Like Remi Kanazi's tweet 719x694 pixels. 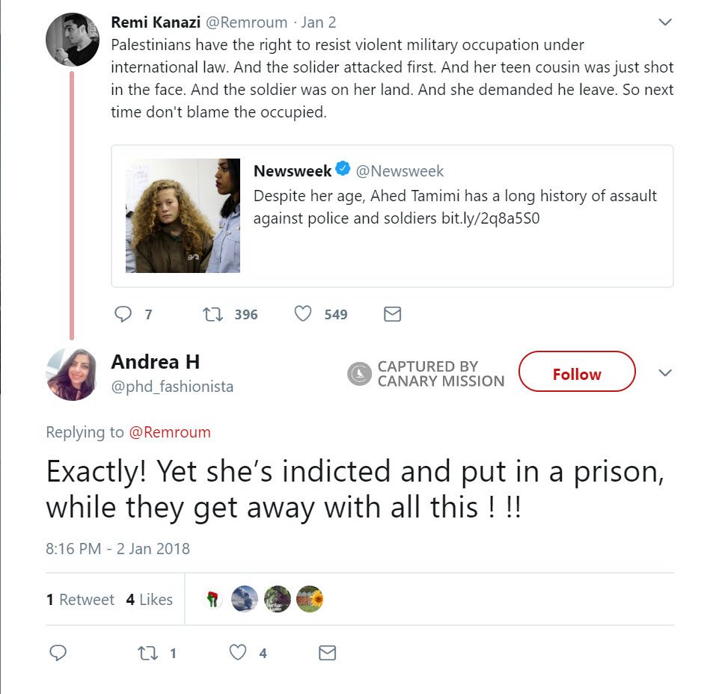click(x=302, y=314)
